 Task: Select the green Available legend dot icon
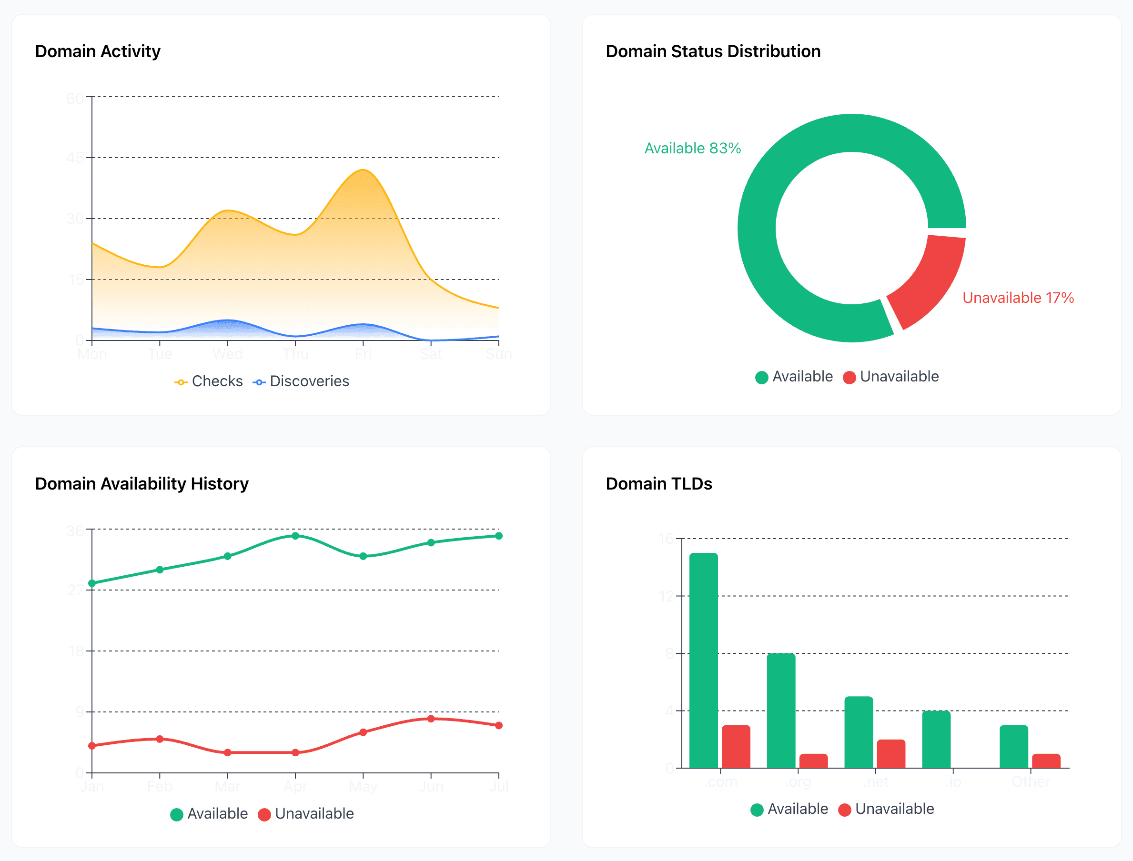click(x=762, y=377)
